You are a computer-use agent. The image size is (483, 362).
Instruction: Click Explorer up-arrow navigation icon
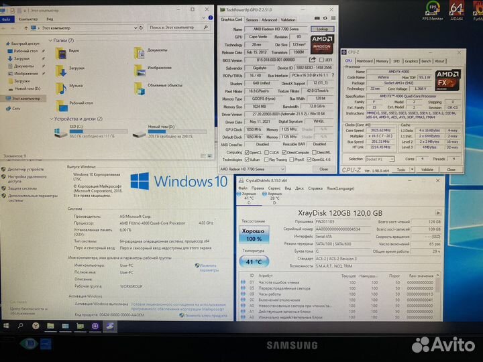coord(26,28)
